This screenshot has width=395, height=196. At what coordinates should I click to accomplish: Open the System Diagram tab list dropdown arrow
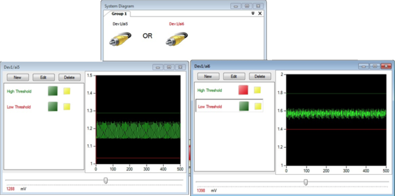click(x=253, y=13)
